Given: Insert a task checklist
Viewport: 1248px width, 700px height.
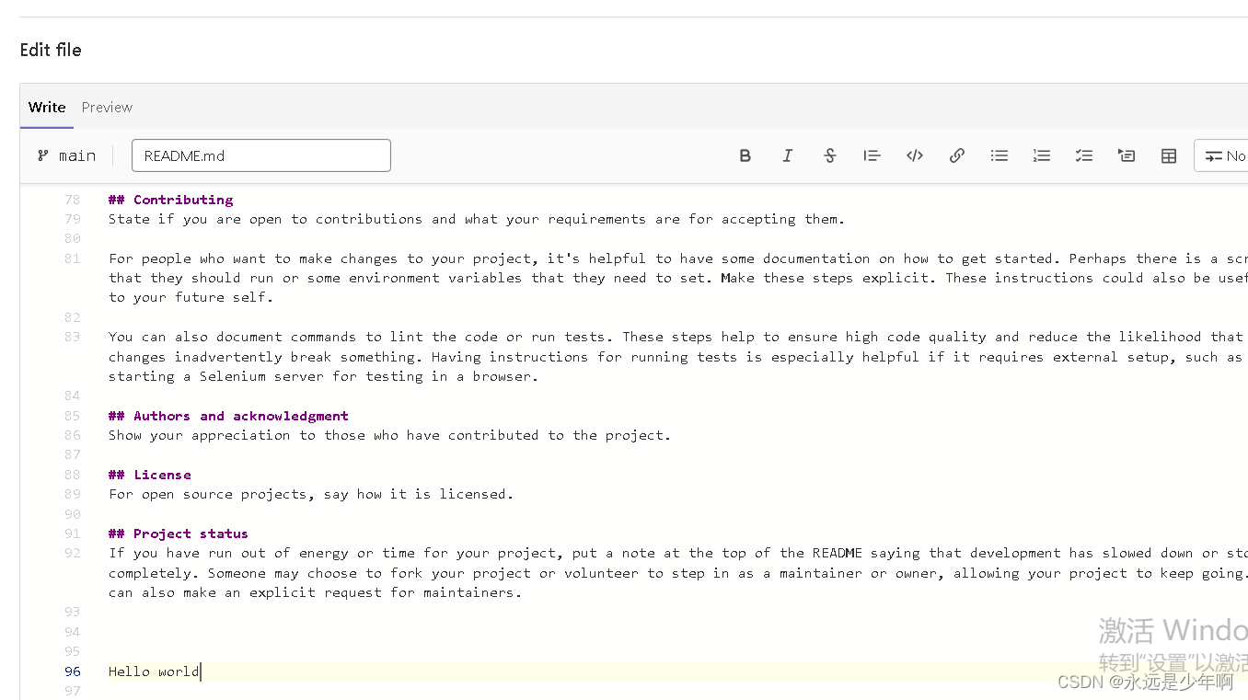Looking at the screenshot, I should (1084, 155).
